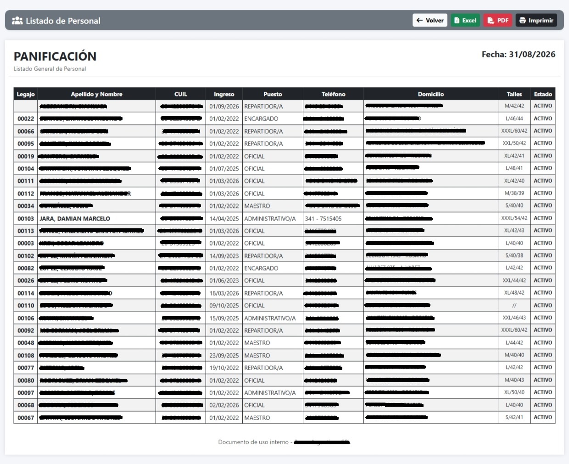Screen dimensions: 569x464
Task: Click the Estado column header
Action: click(543, 94)
